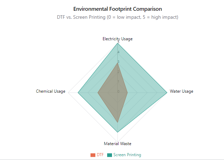The width and height of the screenshot is (224, 160).
Task: Click Screen Printing's Material Waste data point
Action: tap(118, 132)
